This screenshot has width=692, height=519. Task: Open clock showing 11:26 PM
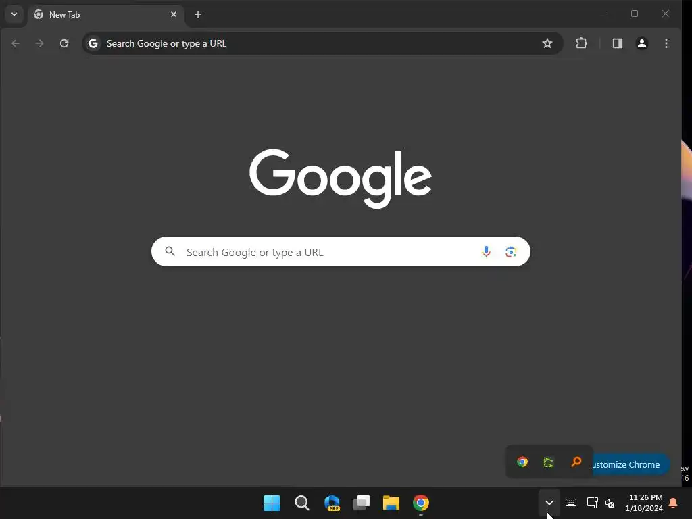(x=644, y=503)
